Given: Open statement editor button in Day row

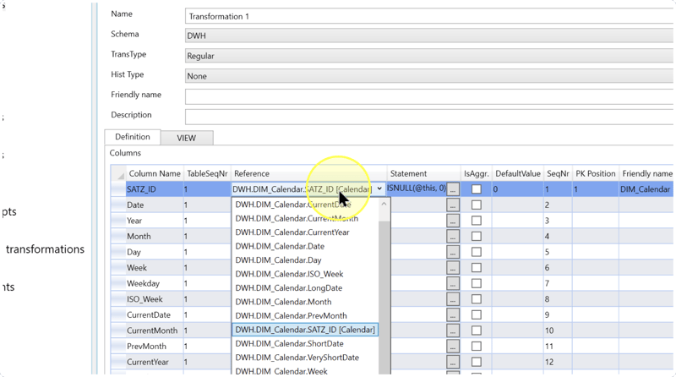Looking at the screenshot, I should [x=453, y=252].
